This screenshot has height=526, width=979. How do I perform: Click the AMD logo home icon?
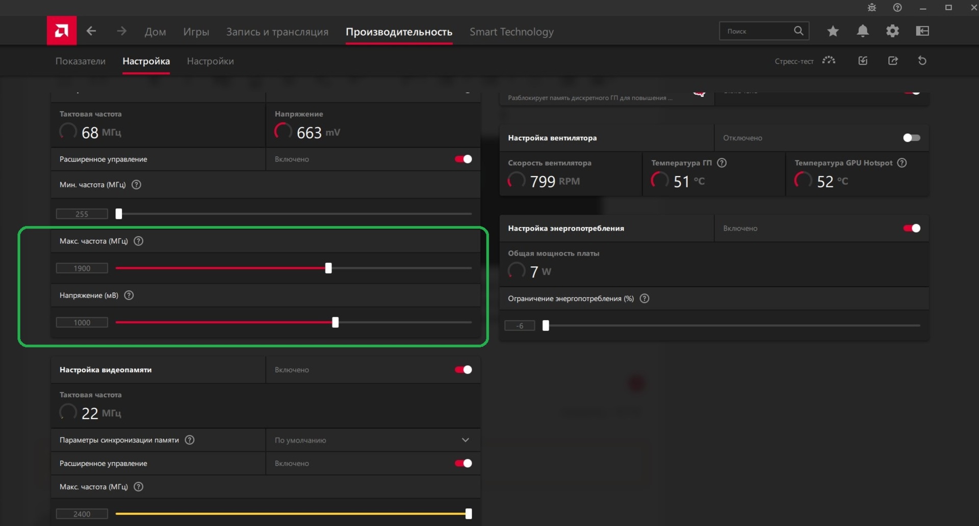pyautogui.click(x=62, y=31)
